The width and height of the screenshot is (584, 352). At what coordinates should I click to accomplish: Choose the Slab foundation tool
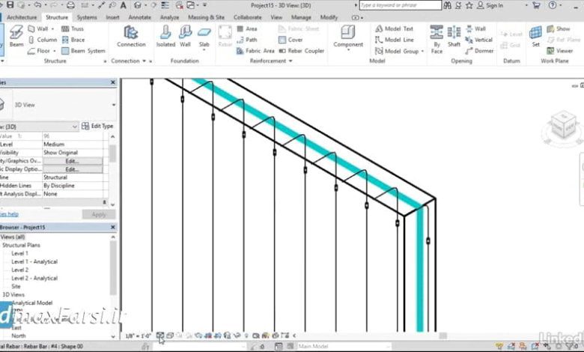204,37
